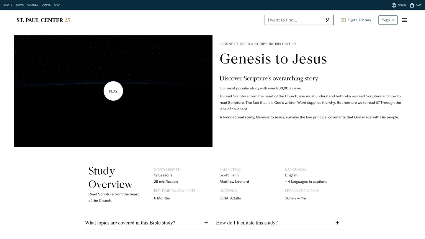Click 'What topics are covered in this Bible study?'
This screenshot has height=239, width=425.
[x=130, y=223]
